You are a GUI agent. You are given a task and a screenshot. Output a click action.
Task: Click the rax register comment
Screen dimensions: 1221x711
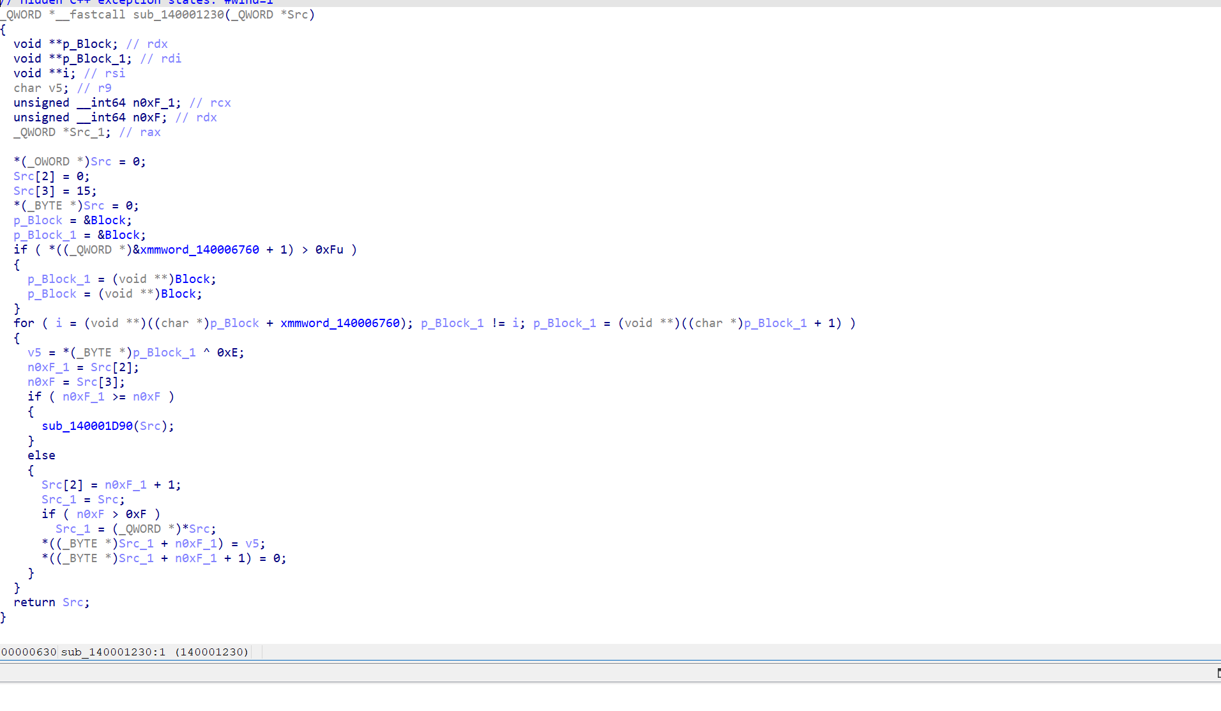pos(150,132)
